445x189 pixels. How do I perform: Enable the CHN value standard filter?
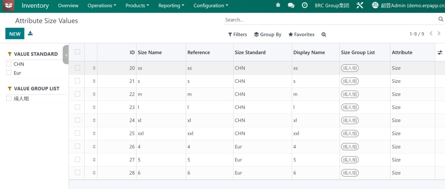(9, 64)
